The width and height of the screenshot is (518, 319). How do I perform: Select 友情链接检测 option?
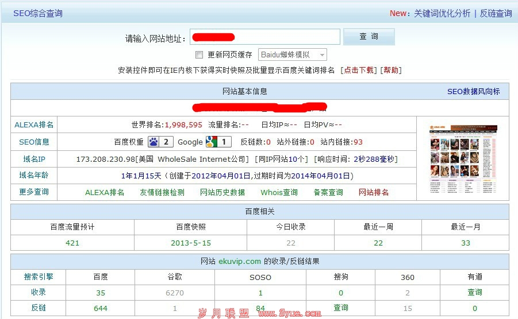pos(162,192)
